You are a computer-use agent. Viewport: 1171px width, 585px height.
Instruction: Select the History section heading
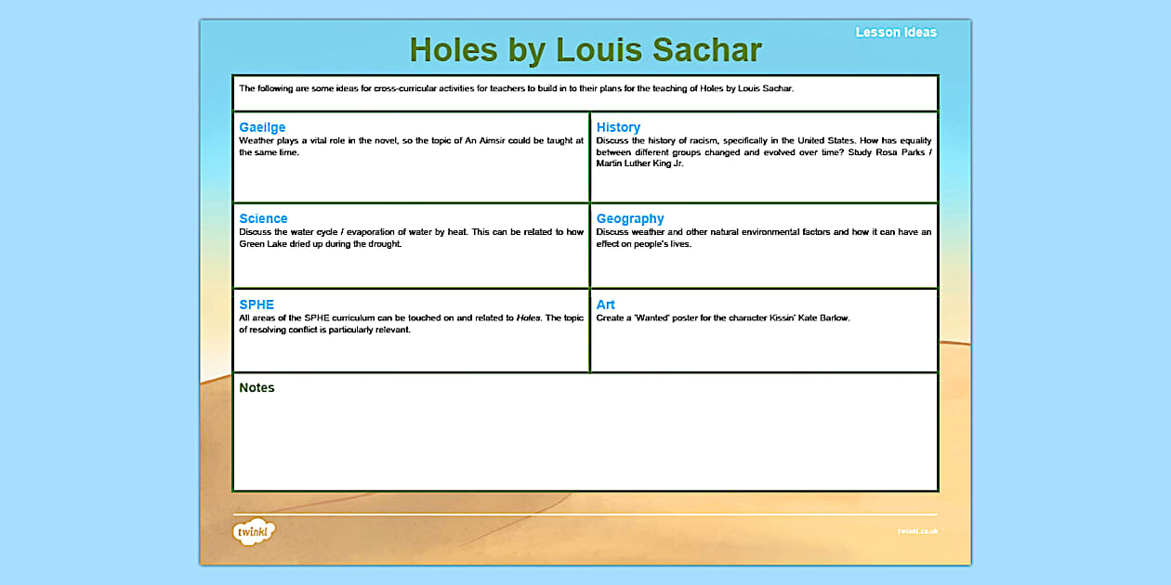coord(618,127)
